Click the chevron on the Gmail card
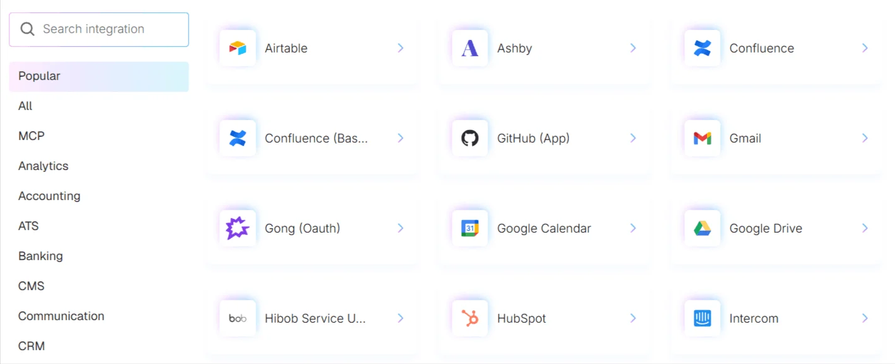This screenshot has width=895, height=364. [x=865, y=138]
